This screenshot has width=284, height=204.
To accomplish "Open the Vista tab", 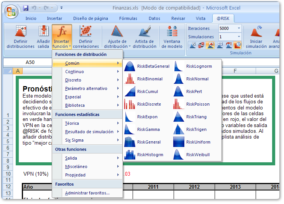I will 200,18.
